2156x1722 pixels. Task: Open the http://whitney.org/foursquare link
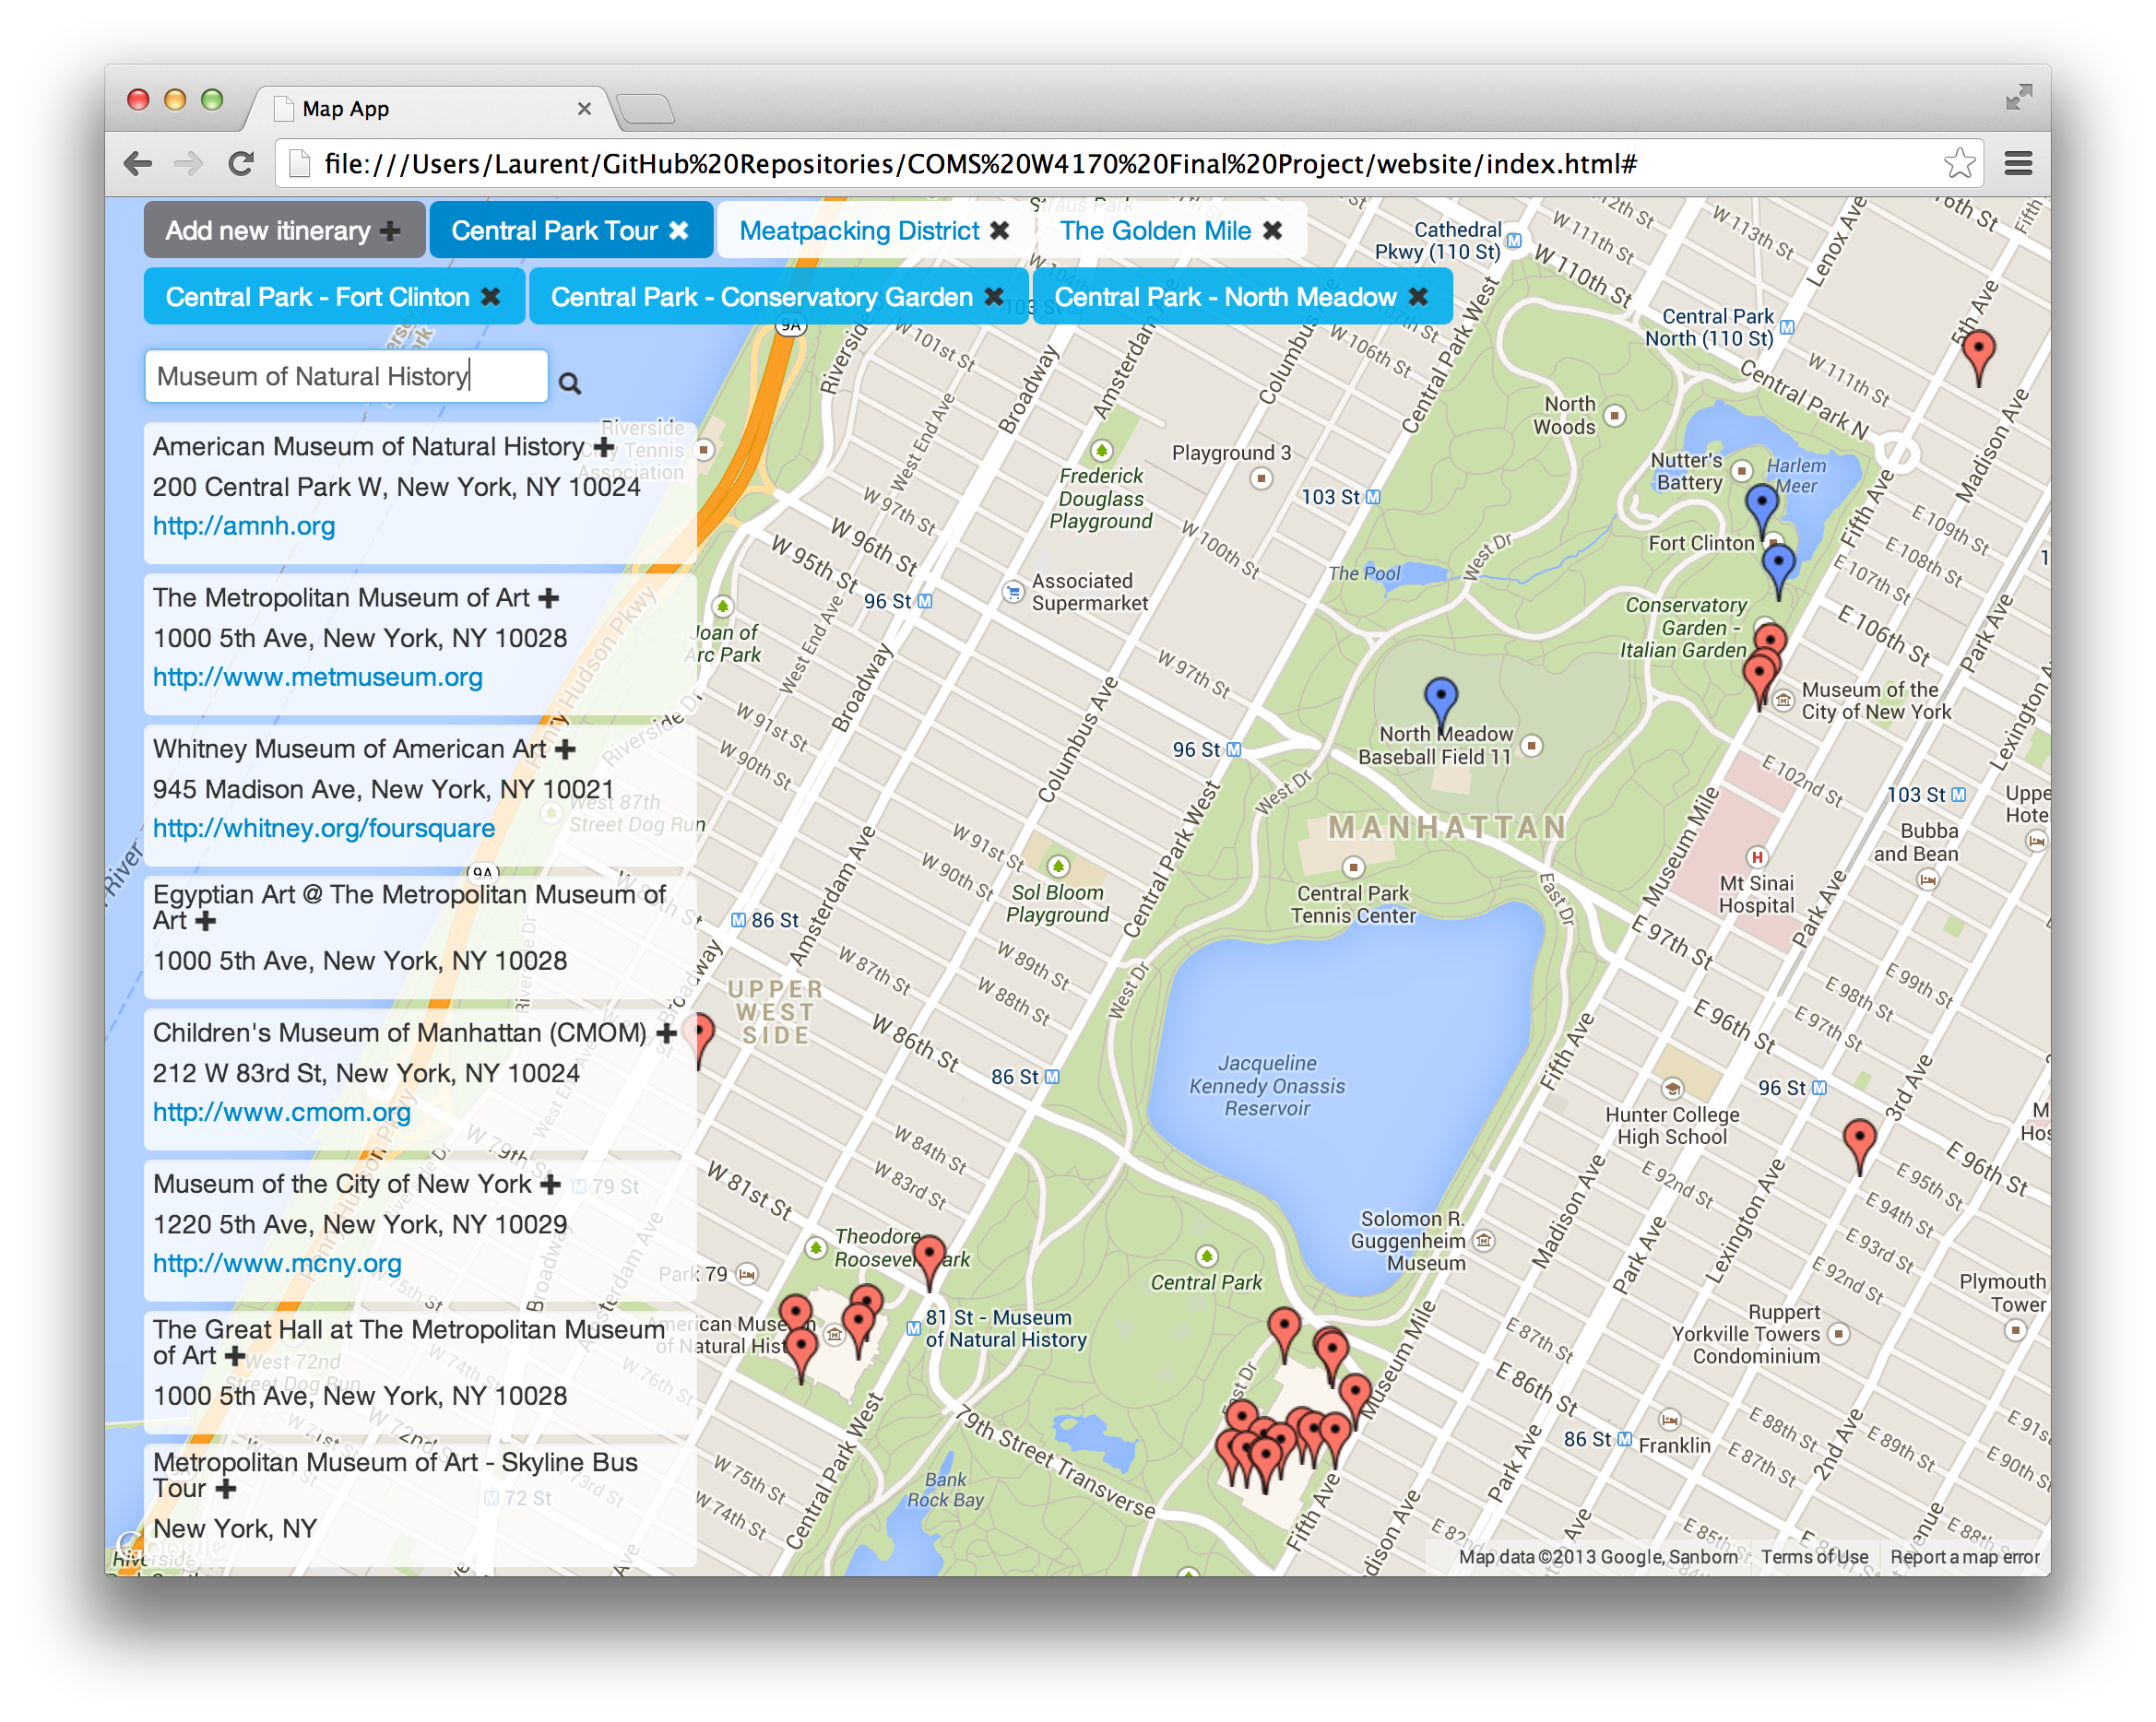click(x=324, y=829)
